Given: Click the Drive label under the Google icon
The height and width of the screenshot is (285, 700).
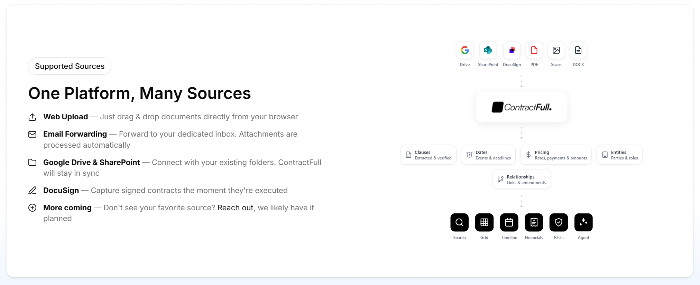Looking at the screenshot, I should [465, 65].
